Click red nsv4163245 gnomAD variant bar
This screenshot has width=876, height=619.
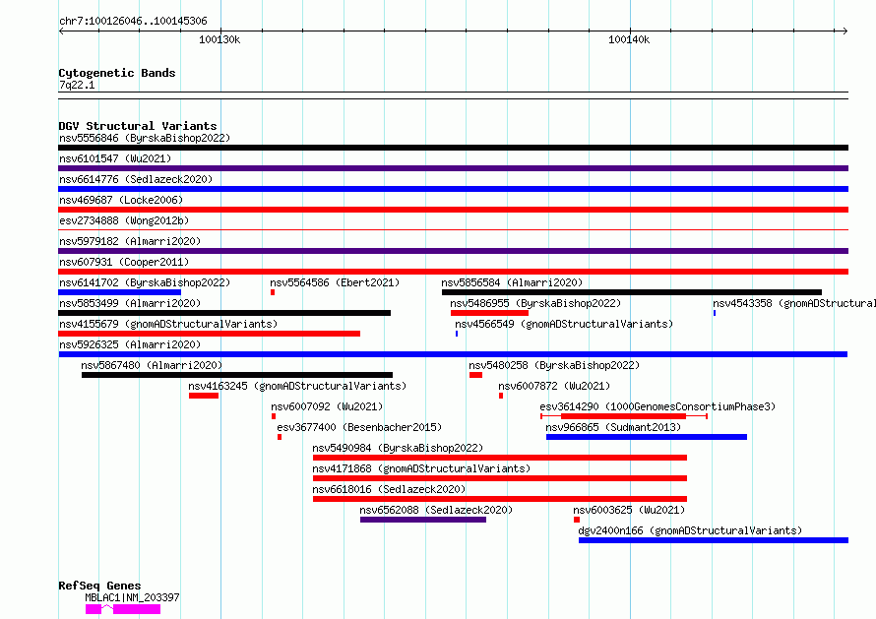[204, 396]
